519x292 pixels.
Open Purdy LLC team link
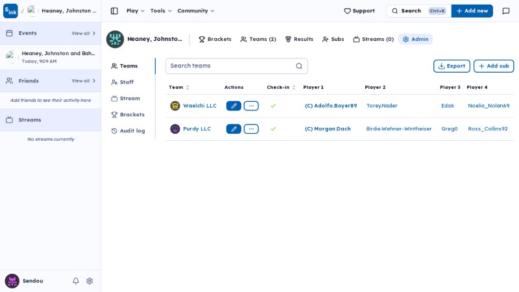pyautogui.click(x=197, y=128)
